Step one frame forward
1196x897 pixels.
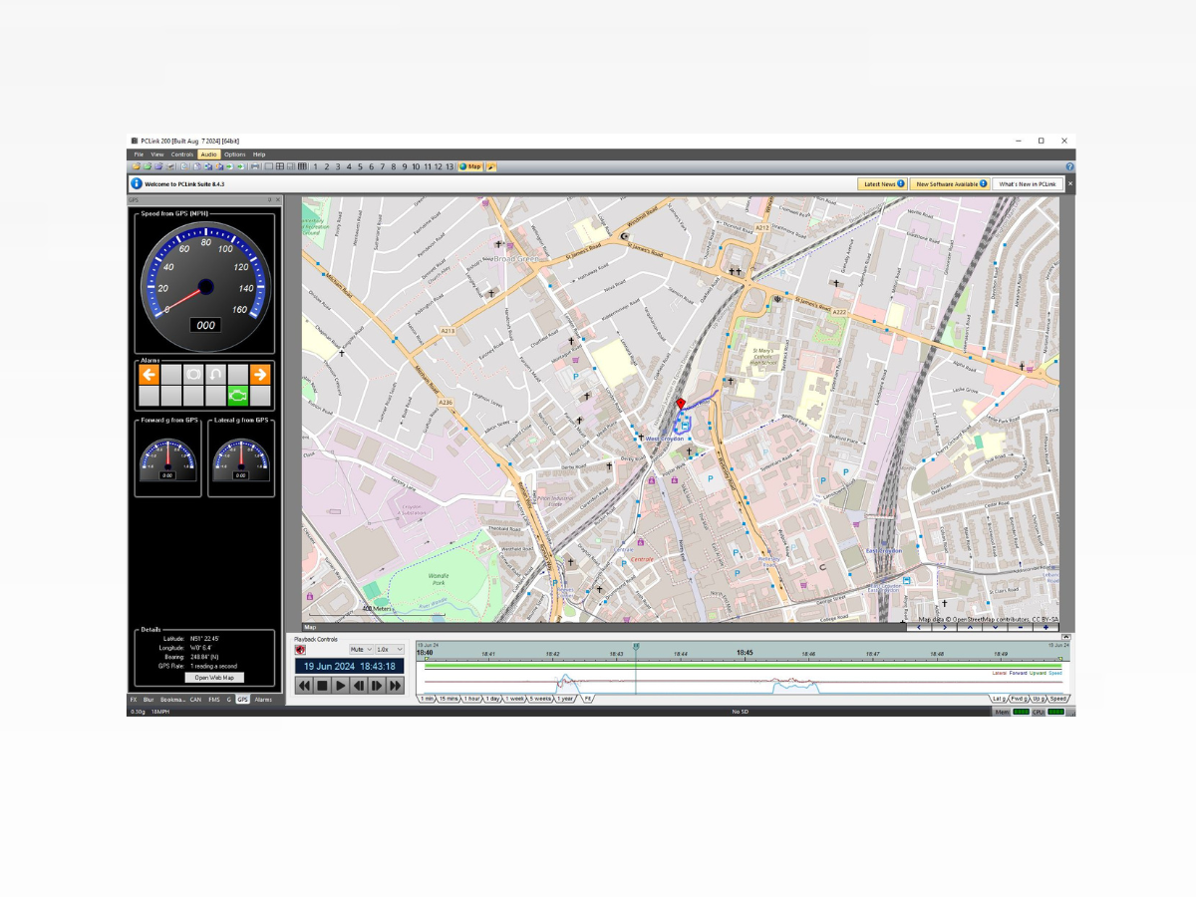pos(377,686)
